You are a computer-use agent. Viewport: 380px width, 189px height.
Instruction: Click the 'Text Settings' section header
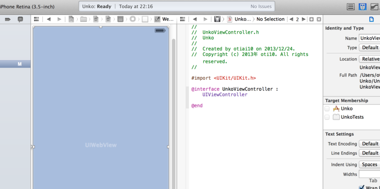(339, 134)
